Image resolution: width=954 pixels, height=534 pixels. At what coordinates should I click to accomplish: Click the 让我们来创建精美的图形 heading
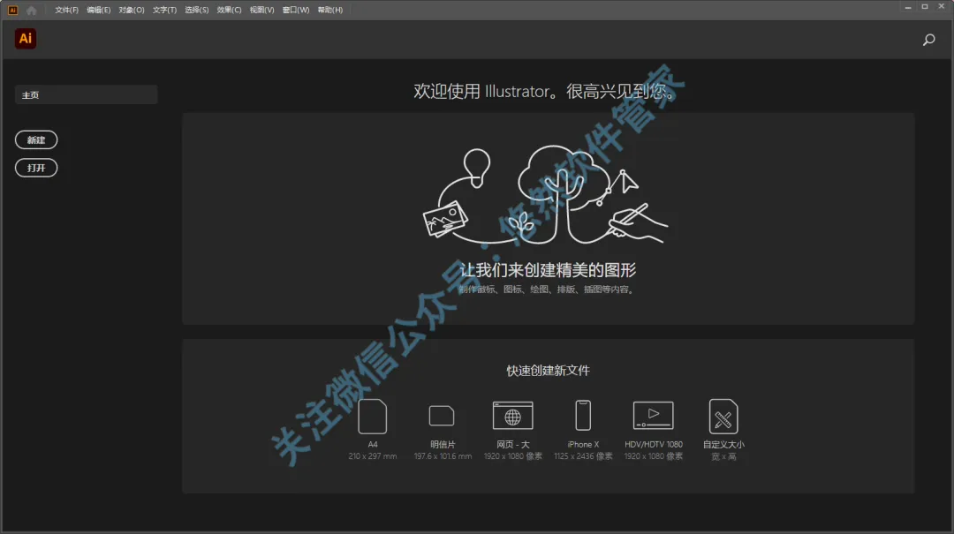pyautogui.click(x=548, y=270)
